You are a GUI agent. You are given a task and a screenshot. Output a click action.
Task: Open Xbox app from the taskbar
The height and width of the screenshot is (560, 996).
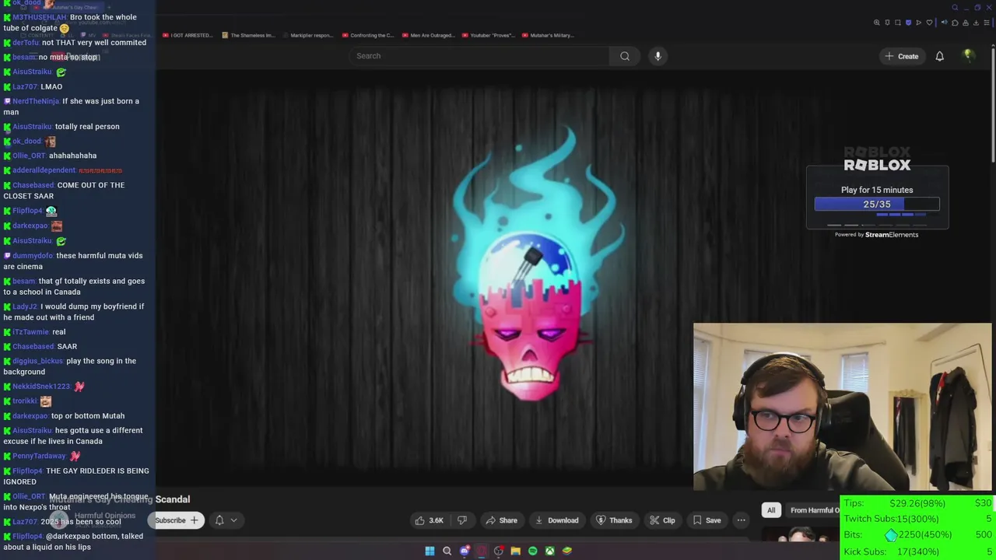coord(549,551)
